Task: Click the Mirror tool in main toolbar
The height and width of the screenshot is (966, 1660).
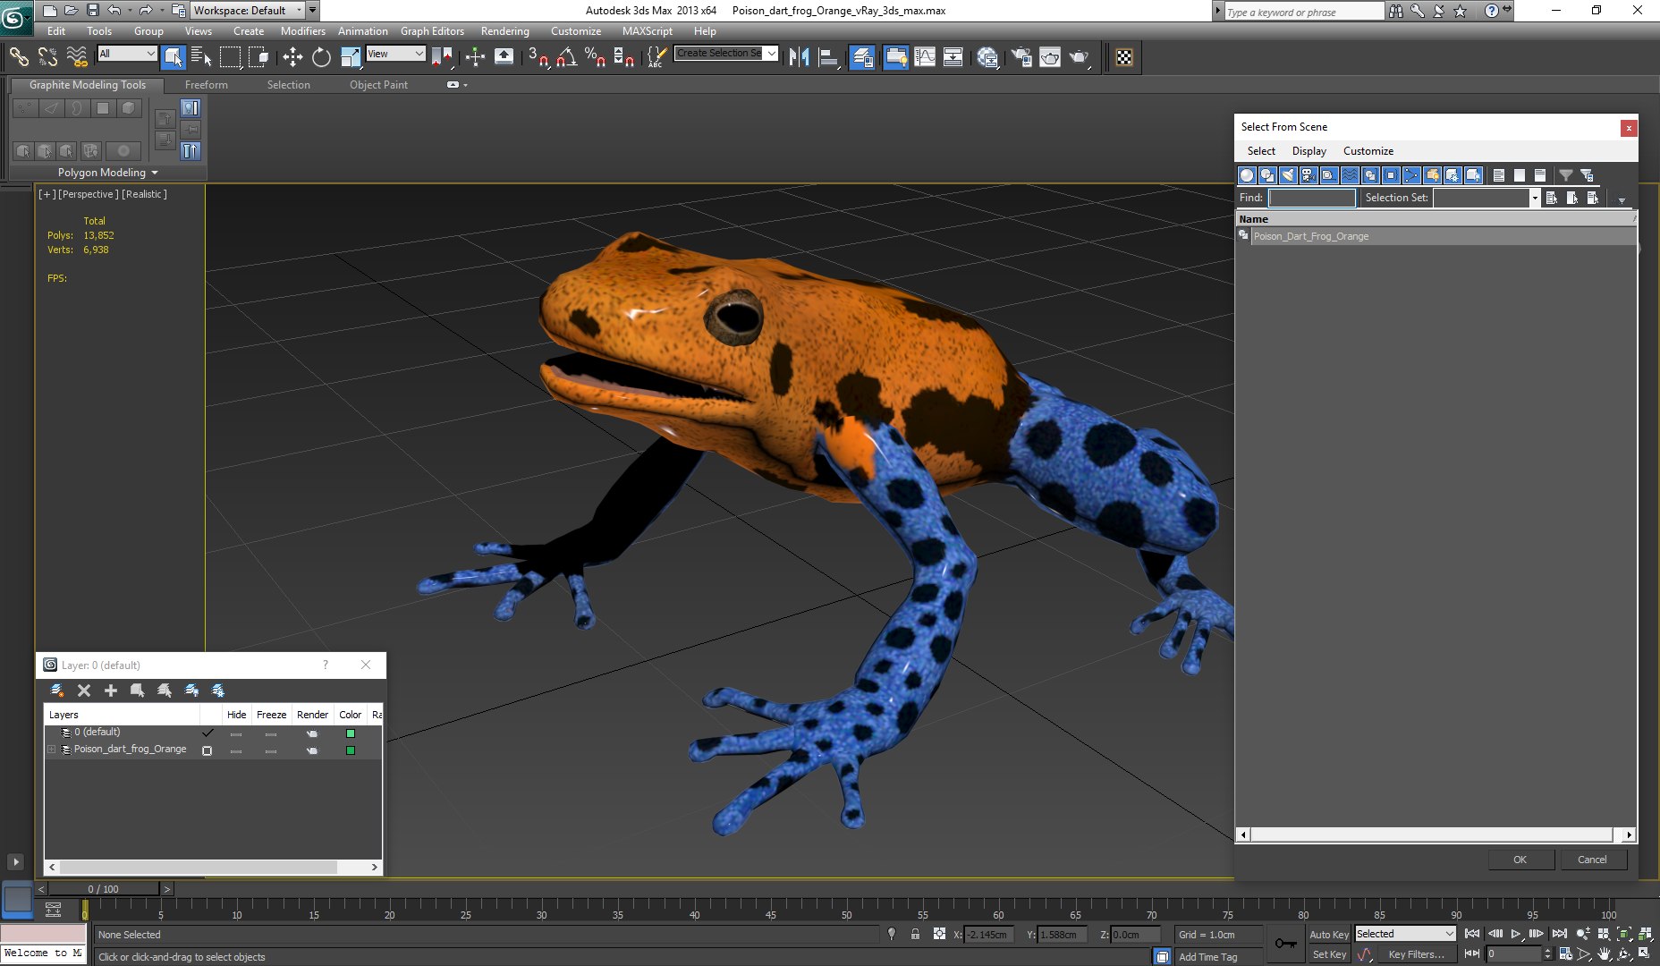Action: click(799, 57)
